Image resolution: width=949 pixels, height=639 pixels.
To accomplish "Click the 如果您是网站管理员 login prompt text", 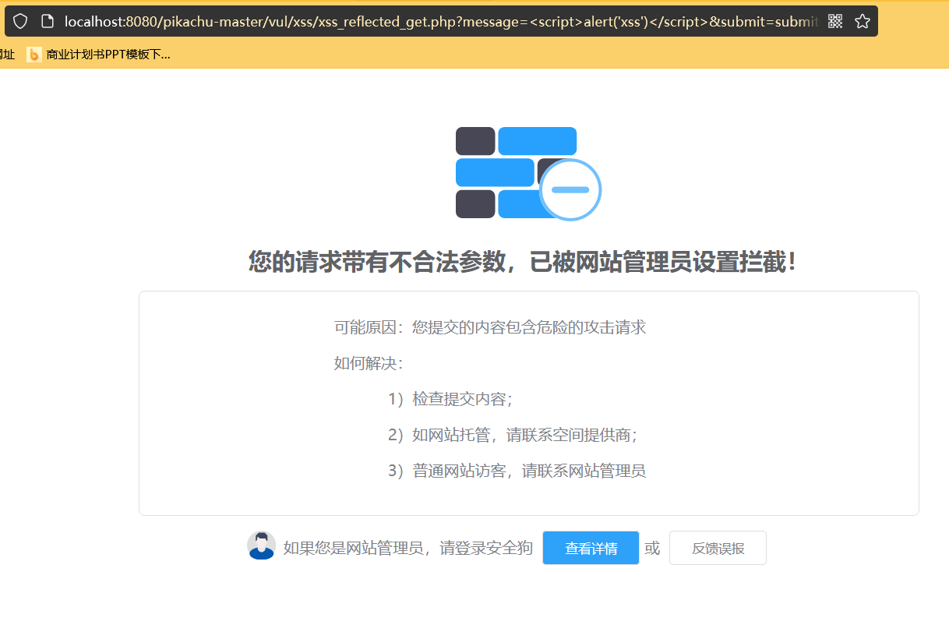I will click(407, 548).
